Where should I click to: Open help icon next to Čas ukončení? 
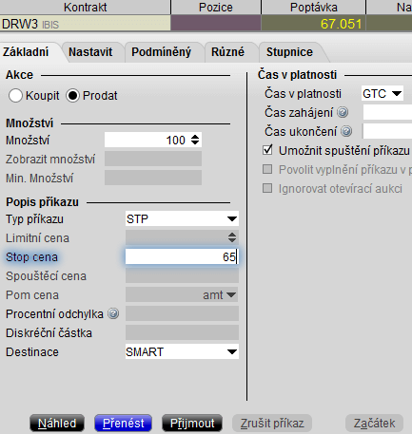346,131
